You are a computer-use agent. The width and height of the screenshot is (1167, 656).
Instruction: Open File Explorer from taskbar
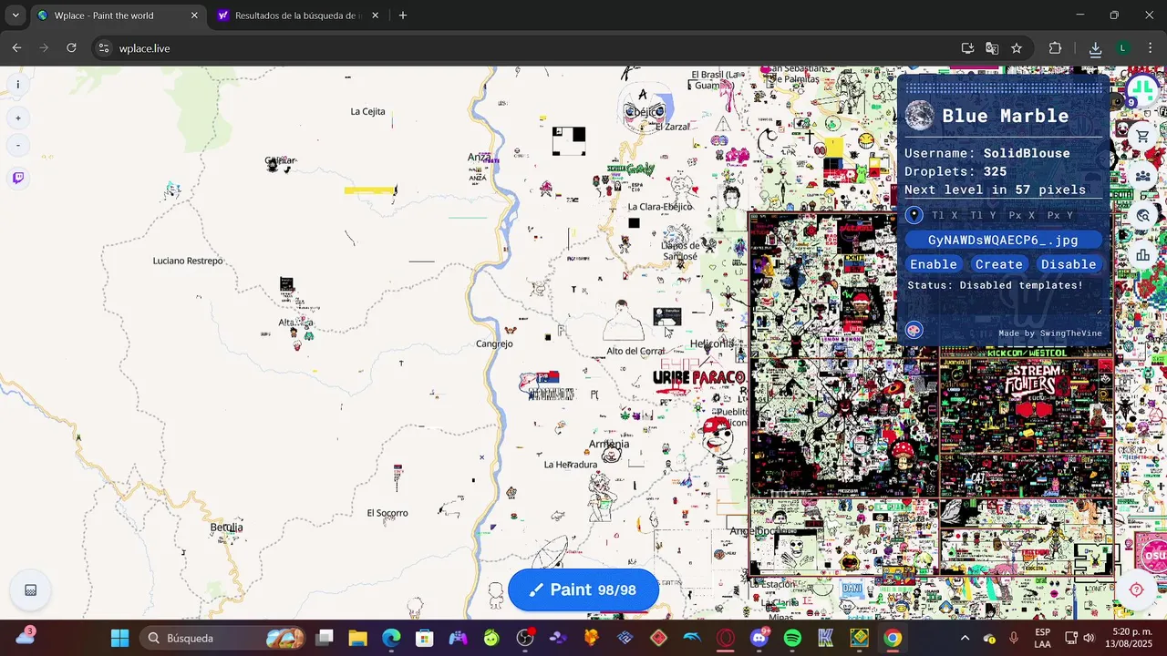[357, 638]
